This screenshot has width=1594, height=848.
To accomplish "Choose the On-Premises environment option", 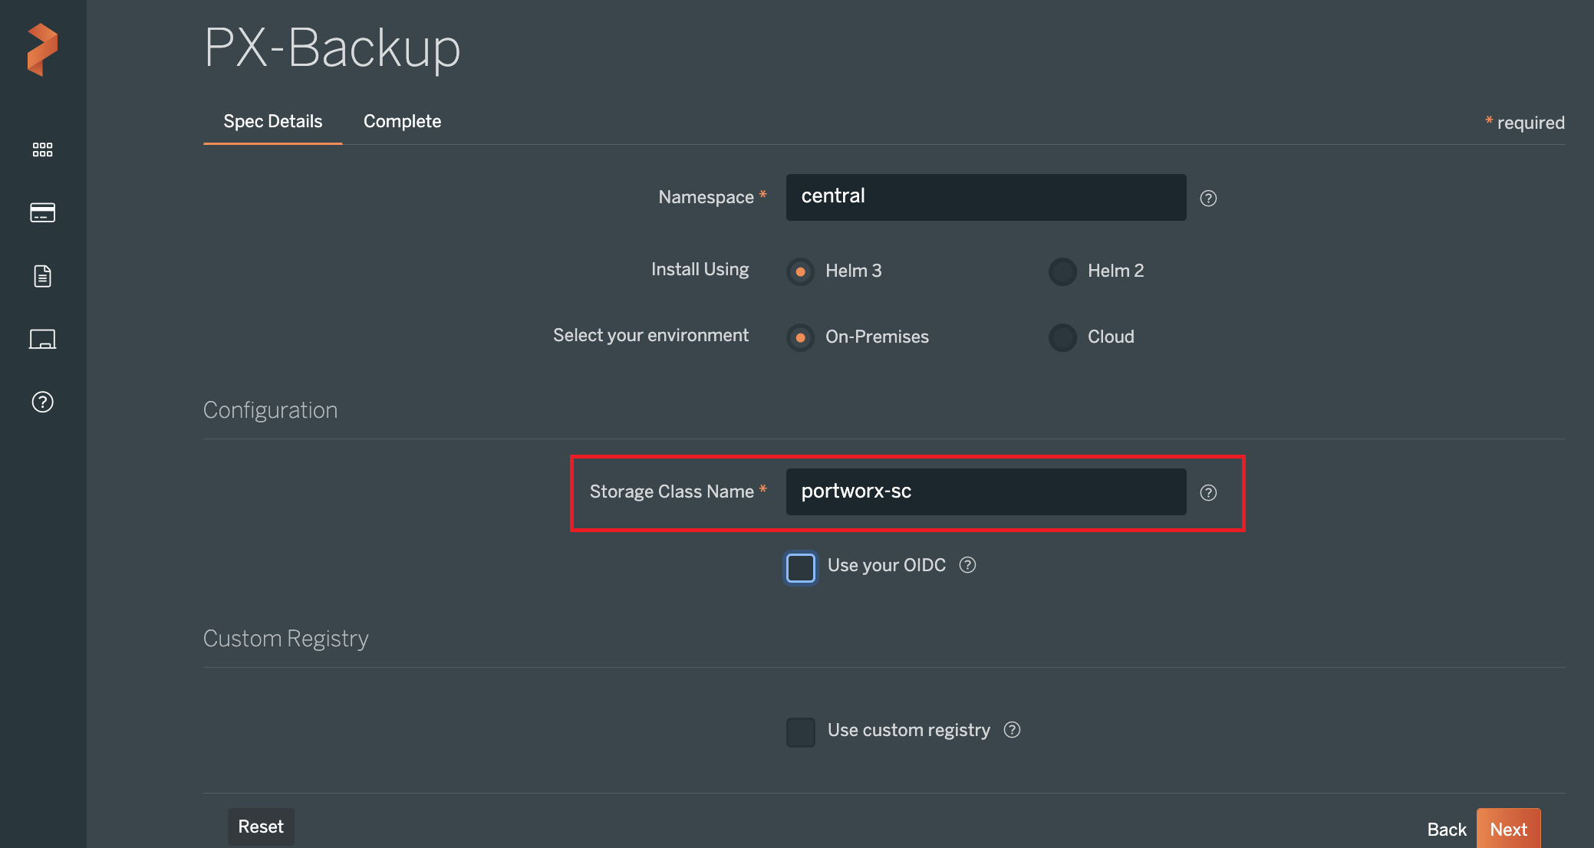I will tap(800, 337).
